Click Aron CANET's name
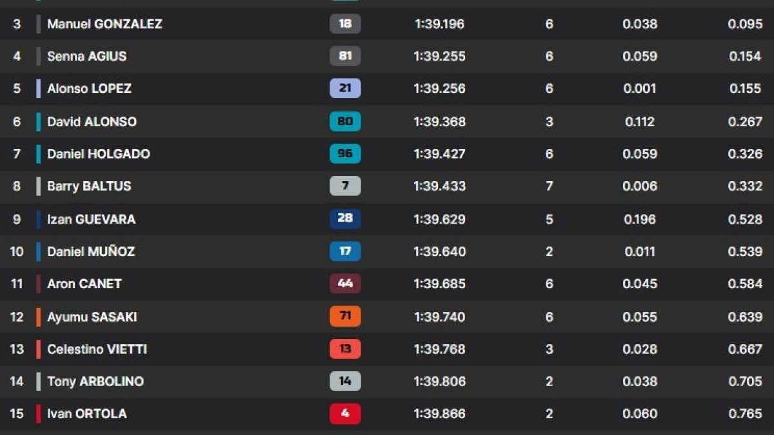 (x=84, y=284)
